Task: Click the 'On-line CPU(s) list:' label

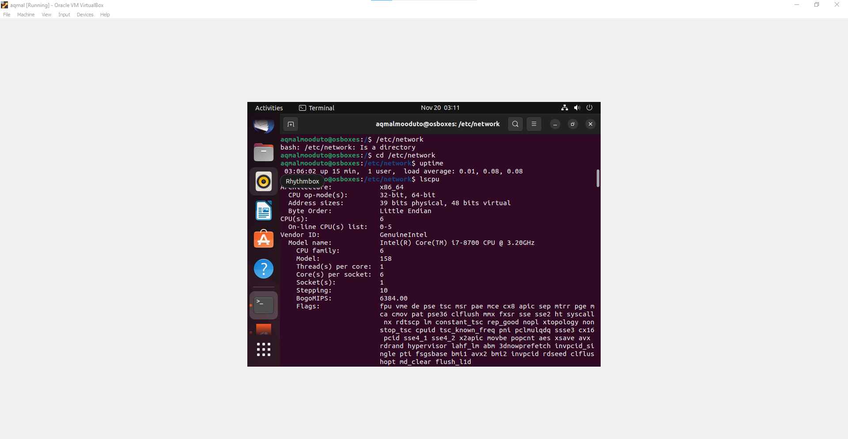Action: [x=328, y=227]
